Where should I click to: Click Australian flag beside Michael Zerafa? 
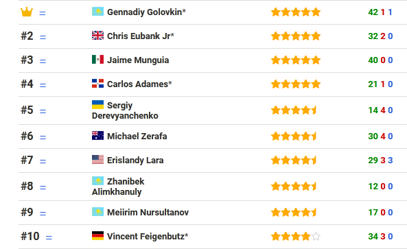(x=97, y=135)
